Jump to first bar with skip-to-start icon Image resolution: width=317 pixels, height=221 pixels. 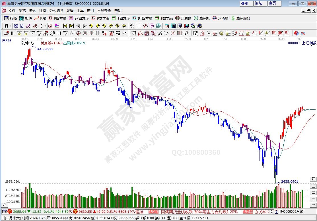[x=65, y=26]
